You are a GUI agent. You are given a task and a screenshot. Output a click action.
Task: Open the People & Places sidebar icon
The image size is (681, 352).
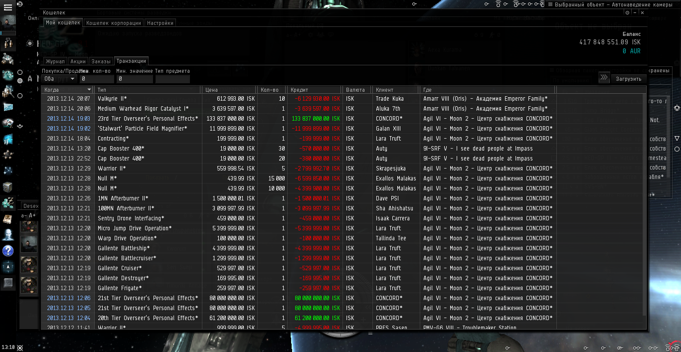[8, 234]
